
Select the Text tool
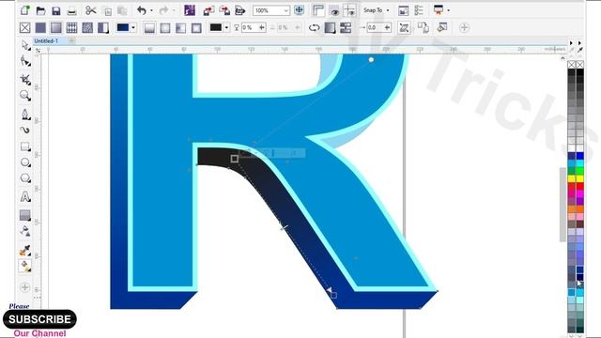[25, 197]
